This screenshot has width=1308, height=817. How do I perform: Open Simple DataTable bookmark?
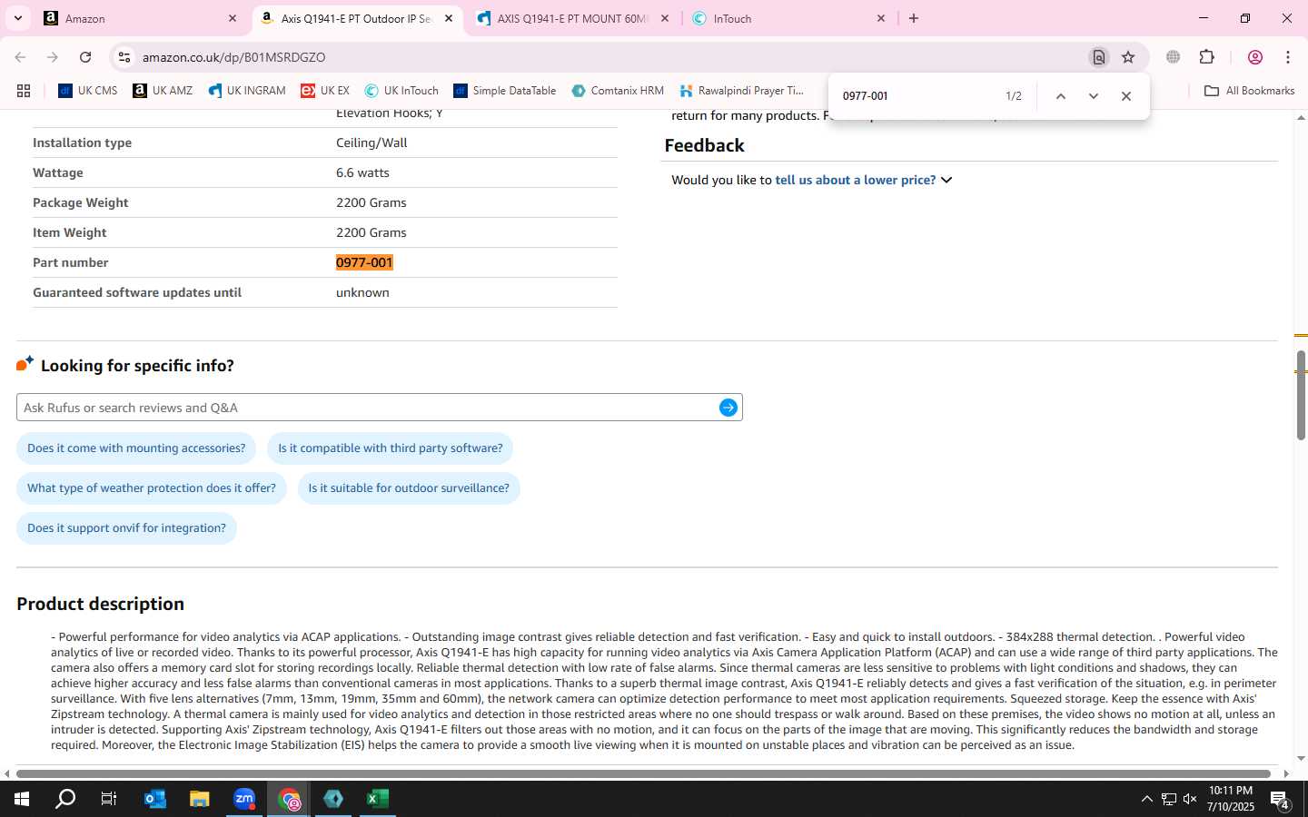[x=504, y=91]
